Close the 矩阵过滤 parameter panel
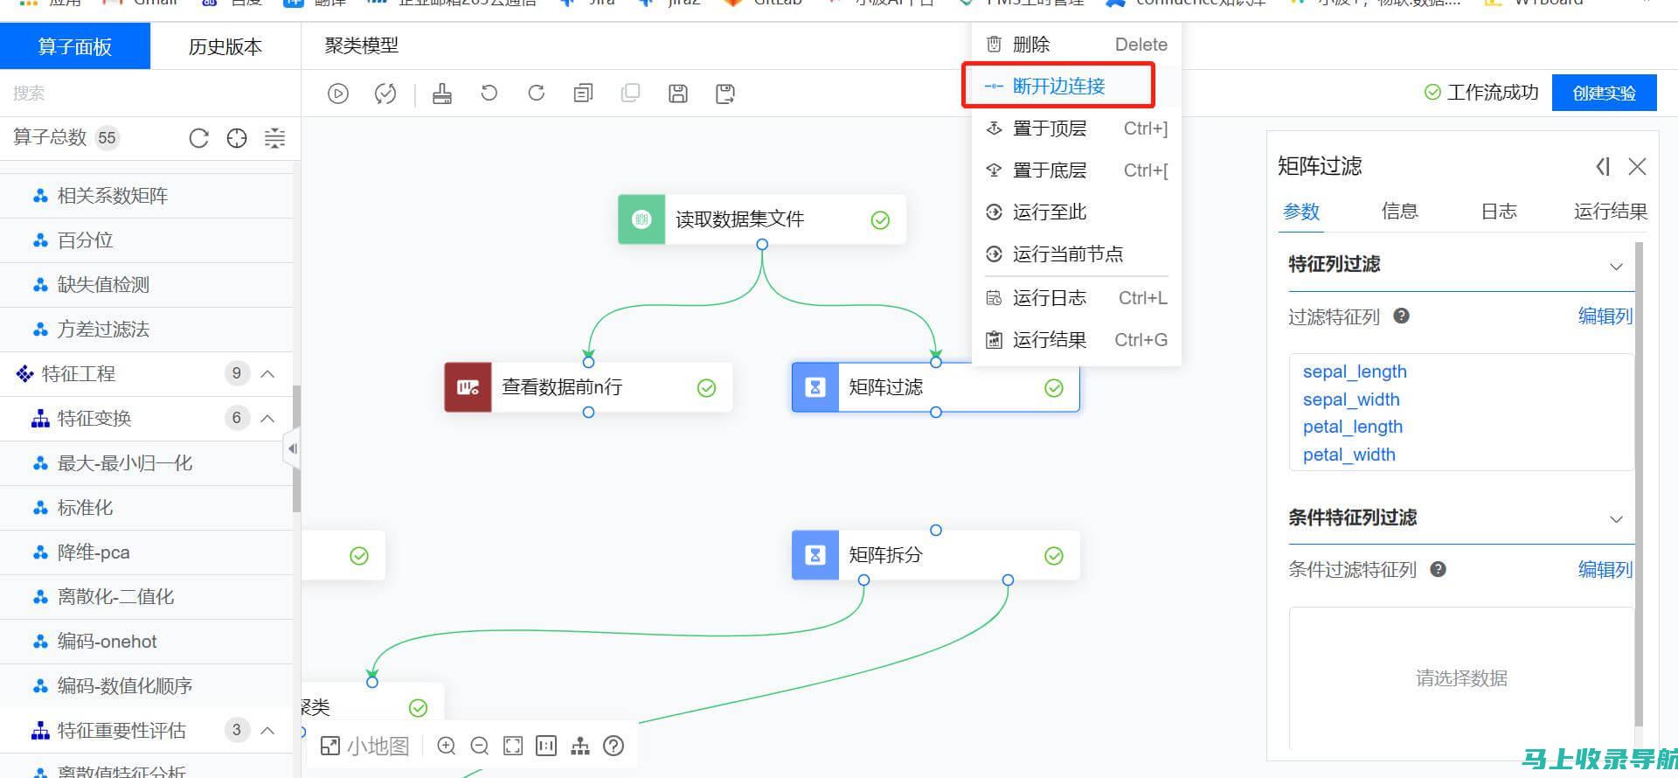 [1638, 166]
